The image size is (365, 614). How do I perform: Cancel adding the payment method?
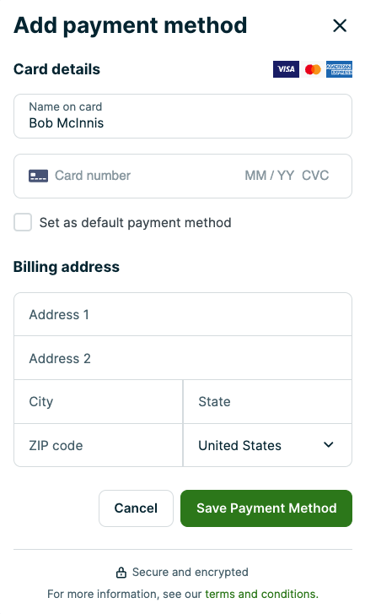point(136,508)
